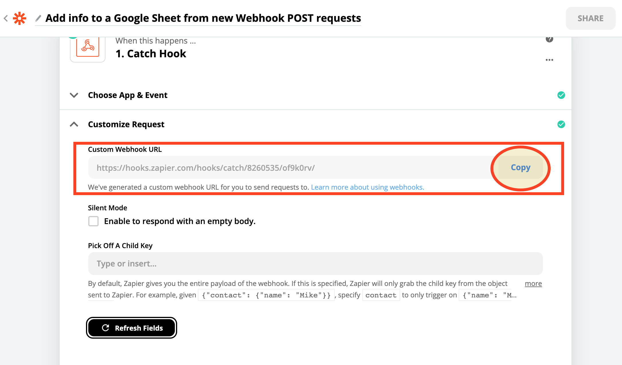
Task: Click the pencil edit title icon
Action: coord(38,18)
